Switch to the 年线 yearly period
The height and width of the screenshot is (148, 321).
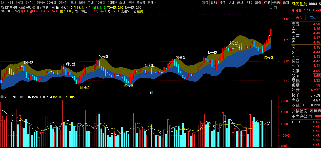coord(131,3)
